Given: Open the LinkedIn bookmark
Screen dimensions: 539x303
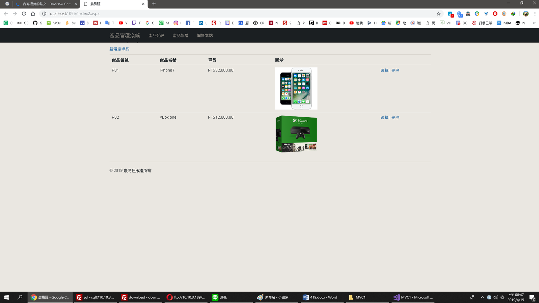Looking at the screenshot, I should point(203,23).
